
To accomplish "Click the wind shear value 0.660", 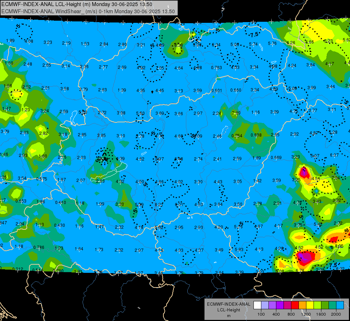I will (236, 90).
